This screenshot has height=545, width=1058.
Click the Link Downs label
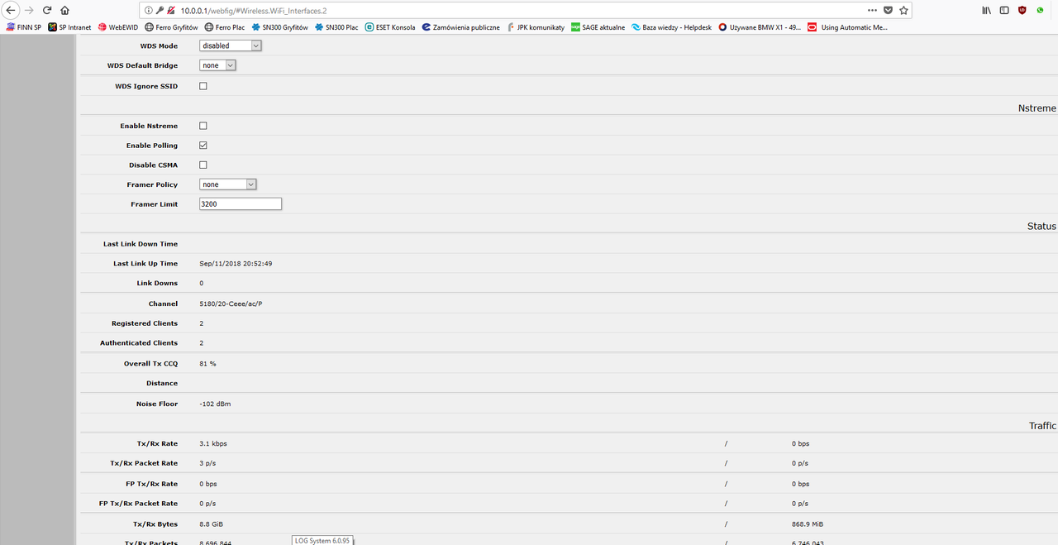(157, 283)
